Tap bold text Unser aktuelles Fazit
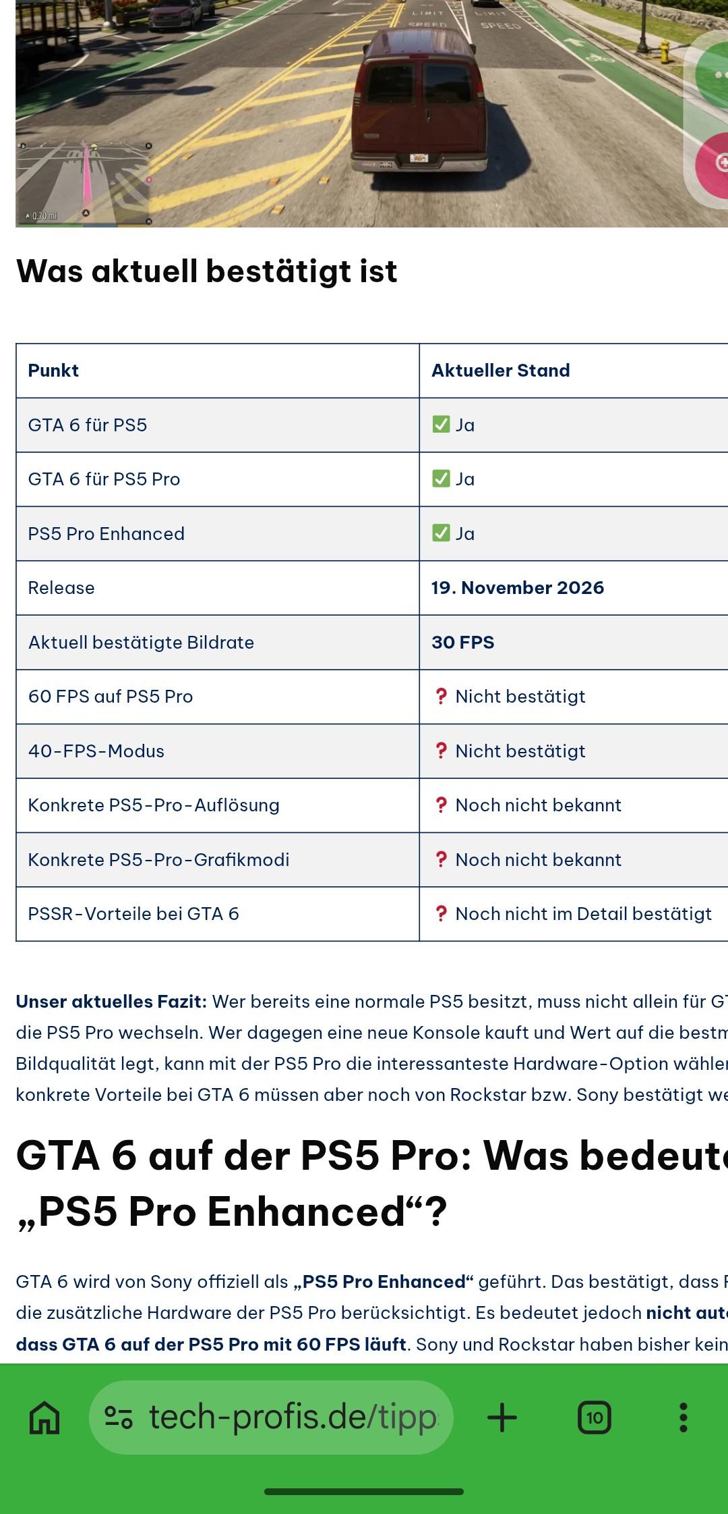 (111, 1002)
